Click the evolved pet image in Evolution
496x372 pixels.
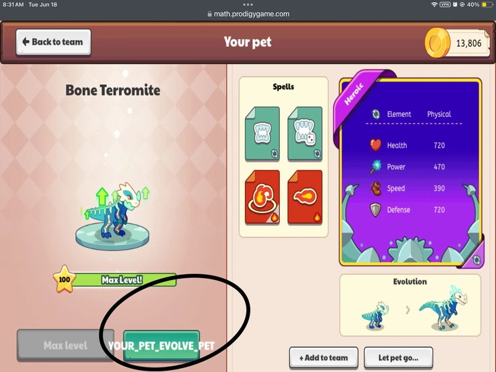click(x=442, y=308)
